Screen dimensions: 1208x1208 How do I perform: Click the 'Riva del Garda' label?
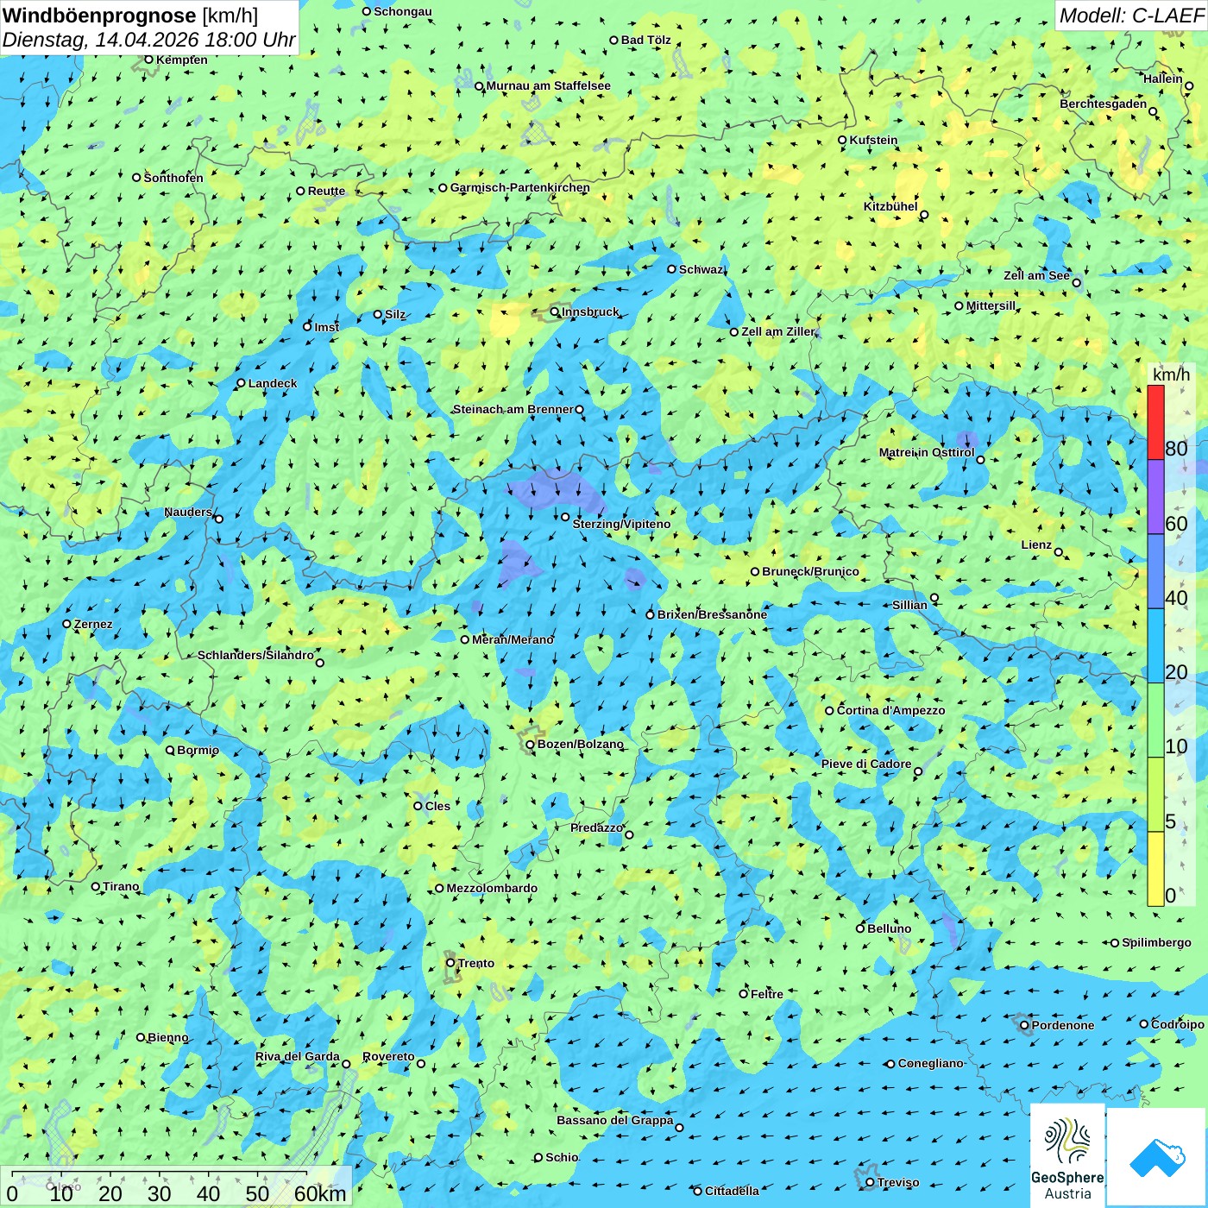click(x=298, y=1056)
